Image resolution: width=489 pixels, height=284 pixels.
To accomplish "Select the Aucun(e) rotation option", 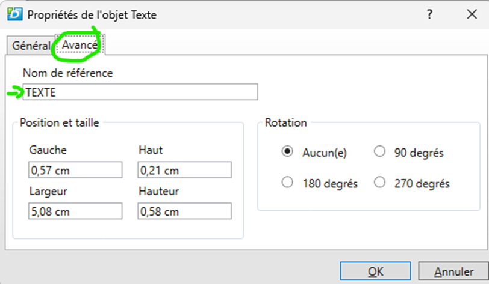I will [x=288, y=152].
